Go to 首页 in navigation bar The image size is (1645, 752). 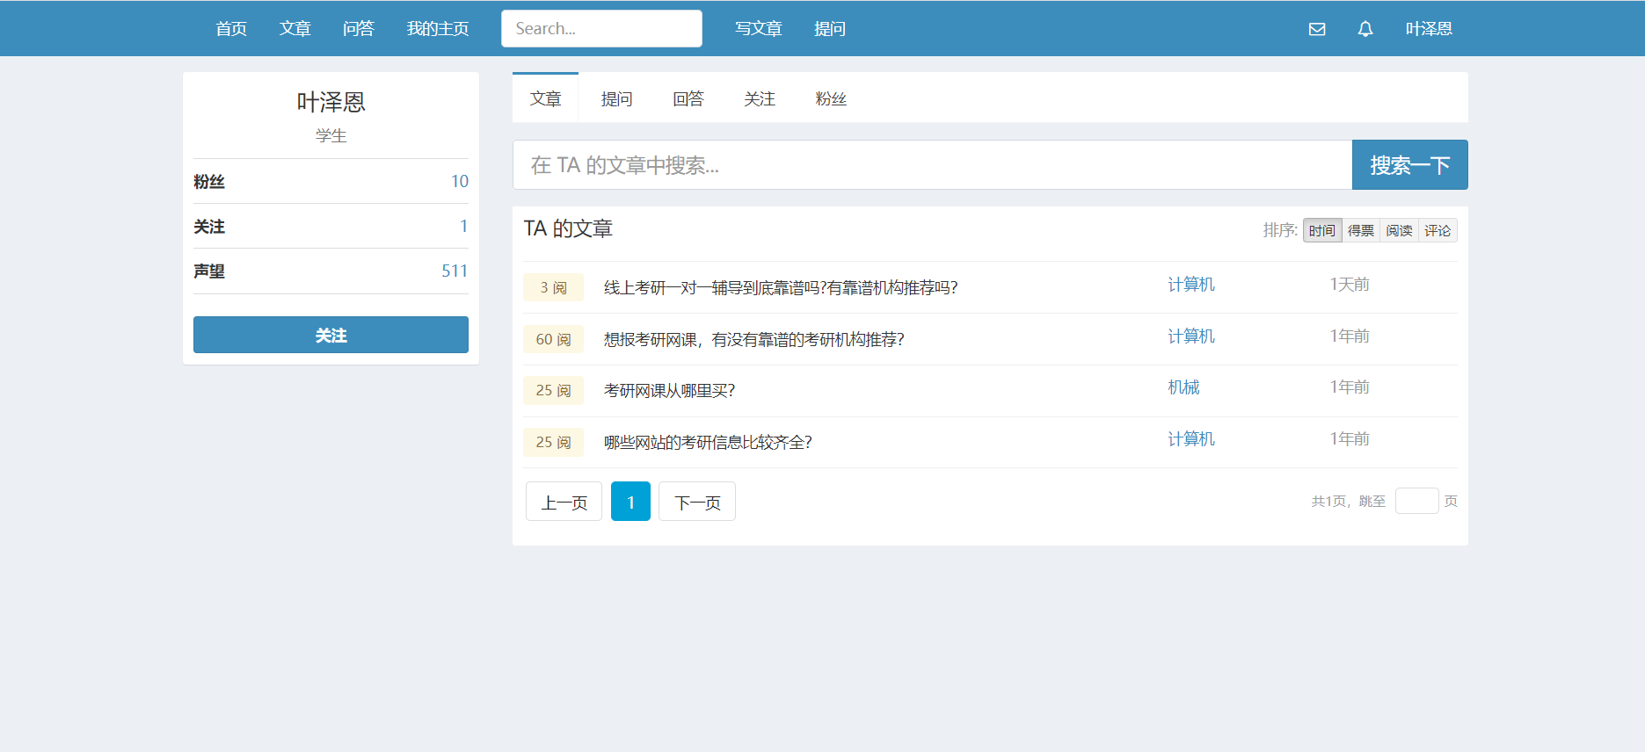[x=231, y=29]
